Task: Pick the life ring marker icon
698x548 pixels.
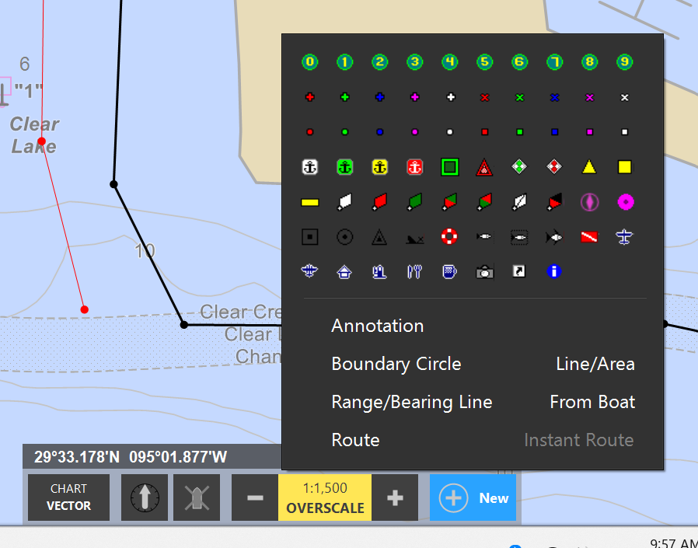Action: [449, 236]
